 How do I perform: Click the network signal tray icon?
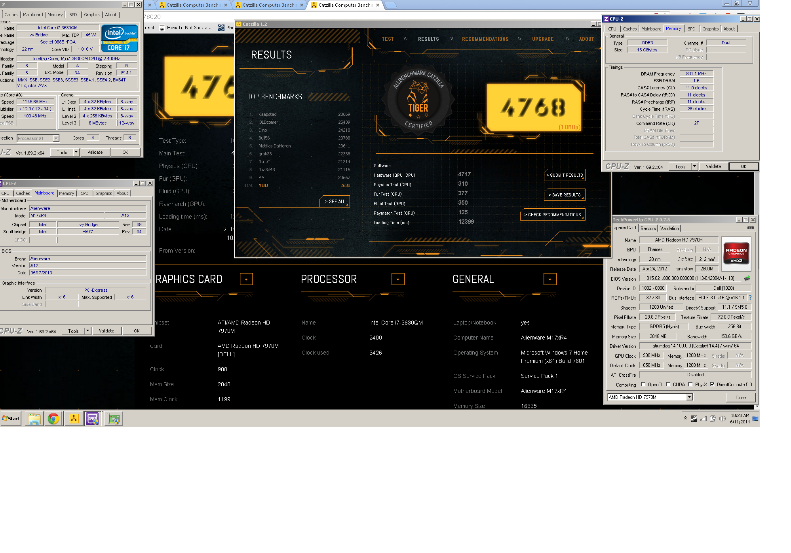704,419
